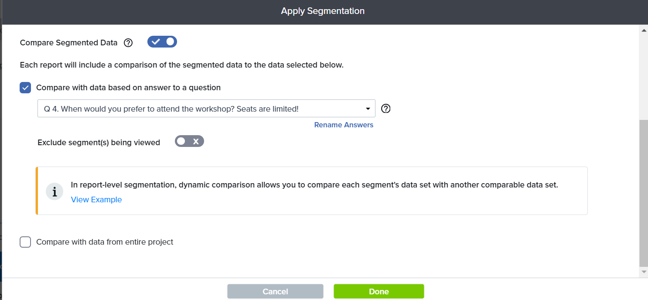Click the dynamic comparison notice text
Image resolution: width=648 pixels, height=300 pixels.
click(314, 185)
